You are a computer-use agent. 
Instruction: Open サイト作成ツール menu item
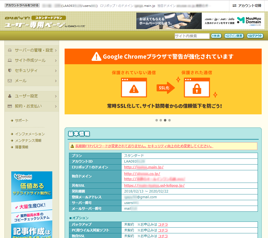[x=32, y=60]
